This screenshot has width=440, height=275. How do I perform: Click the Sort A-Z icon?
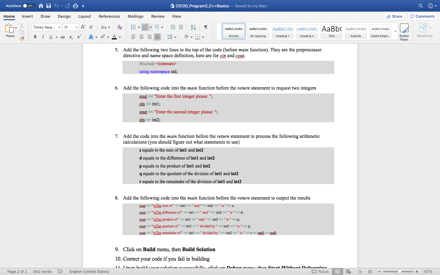[193, 27]
